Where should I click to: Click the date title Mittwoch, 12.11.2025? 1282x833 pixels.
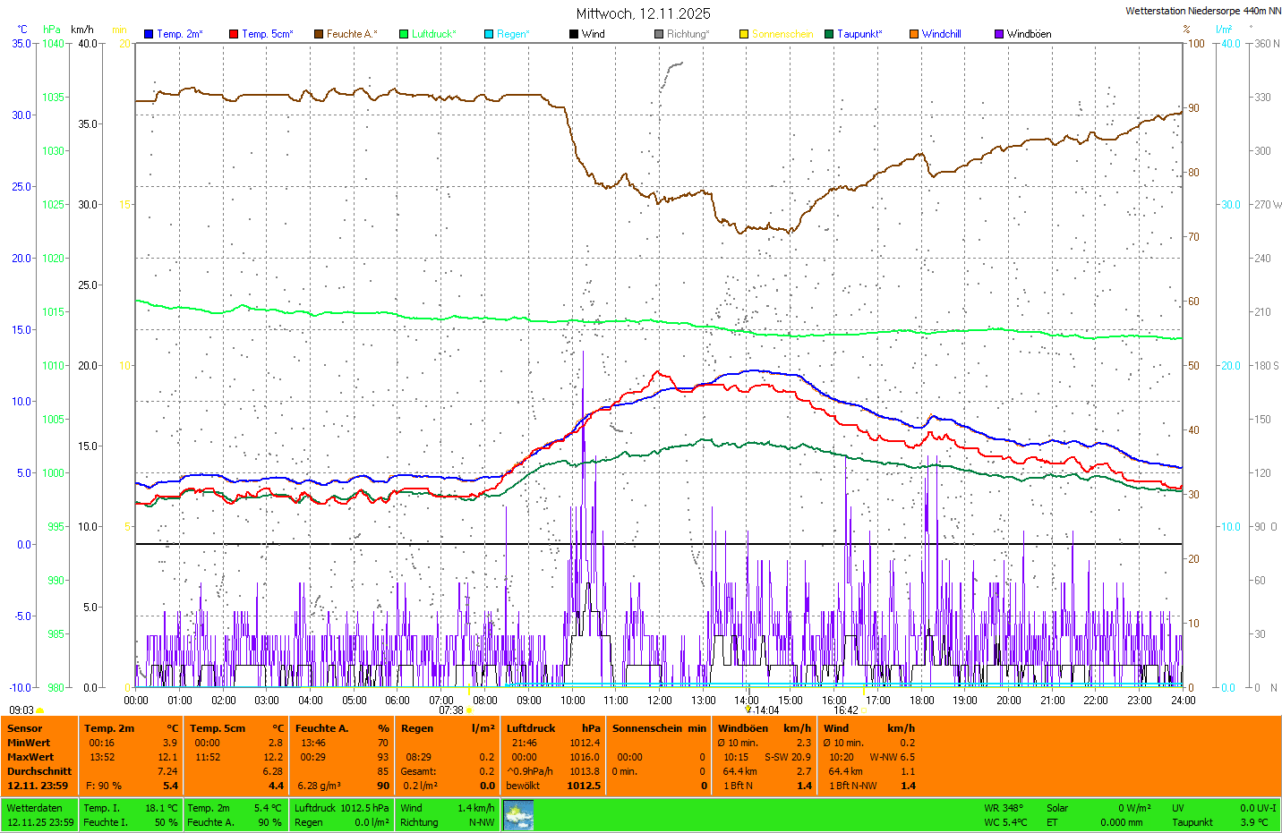pos(643,13)
